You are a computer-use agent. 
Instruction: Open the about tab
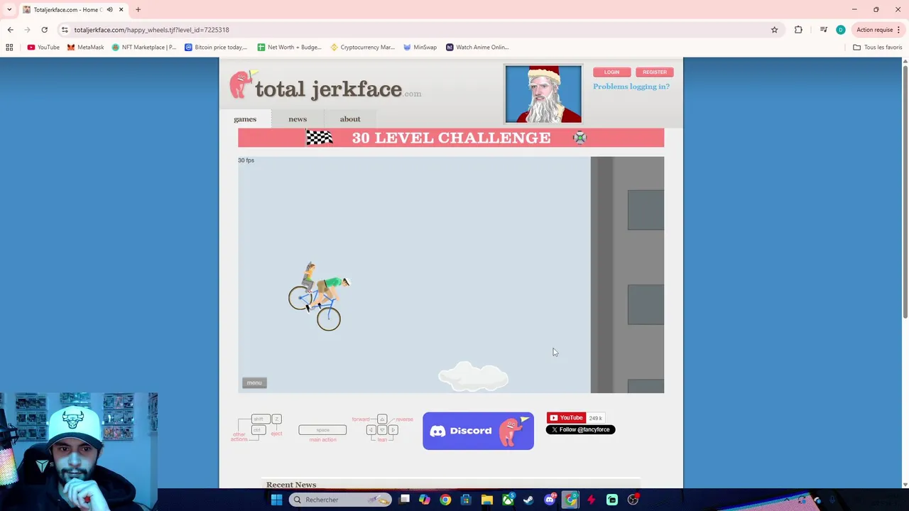(x=350, y=119)
